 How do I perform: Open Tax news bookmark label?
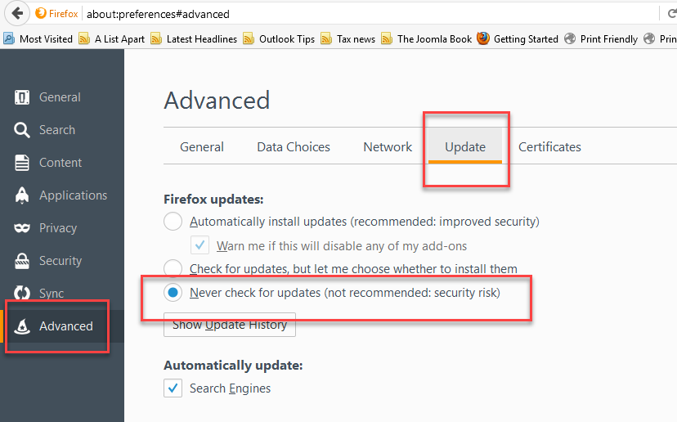356,39
